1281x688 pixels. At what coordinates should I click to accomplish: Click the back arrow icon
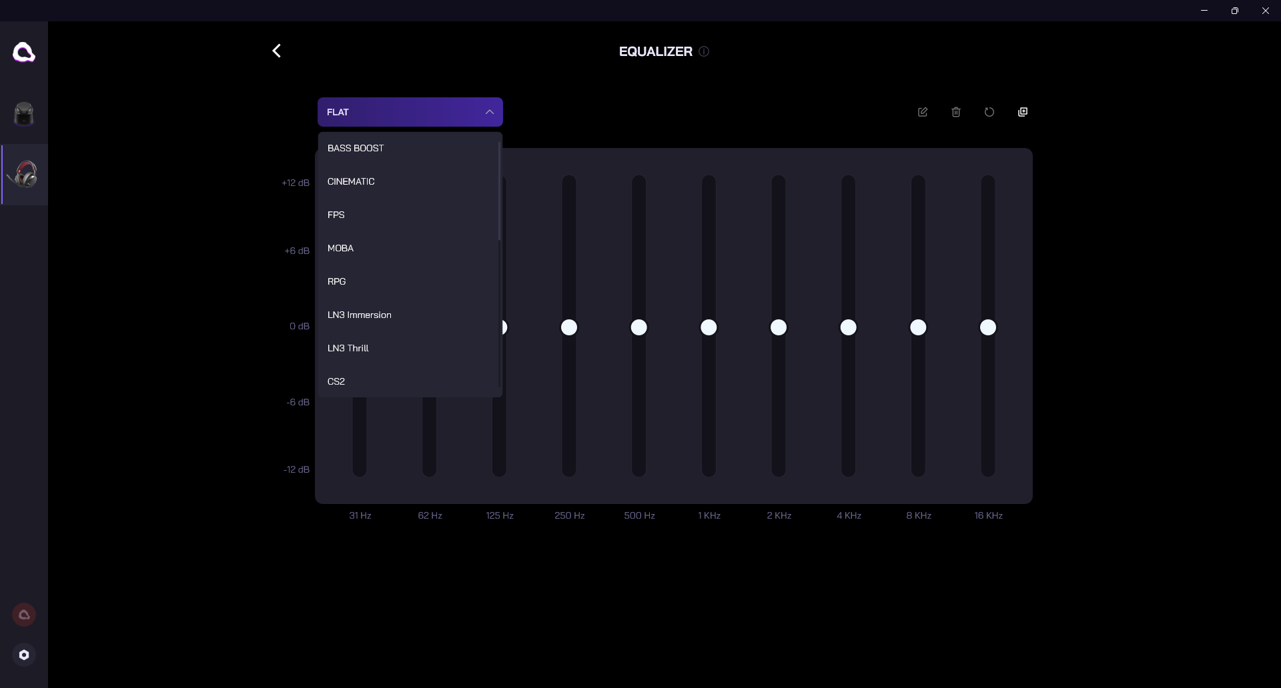click(x=277, y=51)
